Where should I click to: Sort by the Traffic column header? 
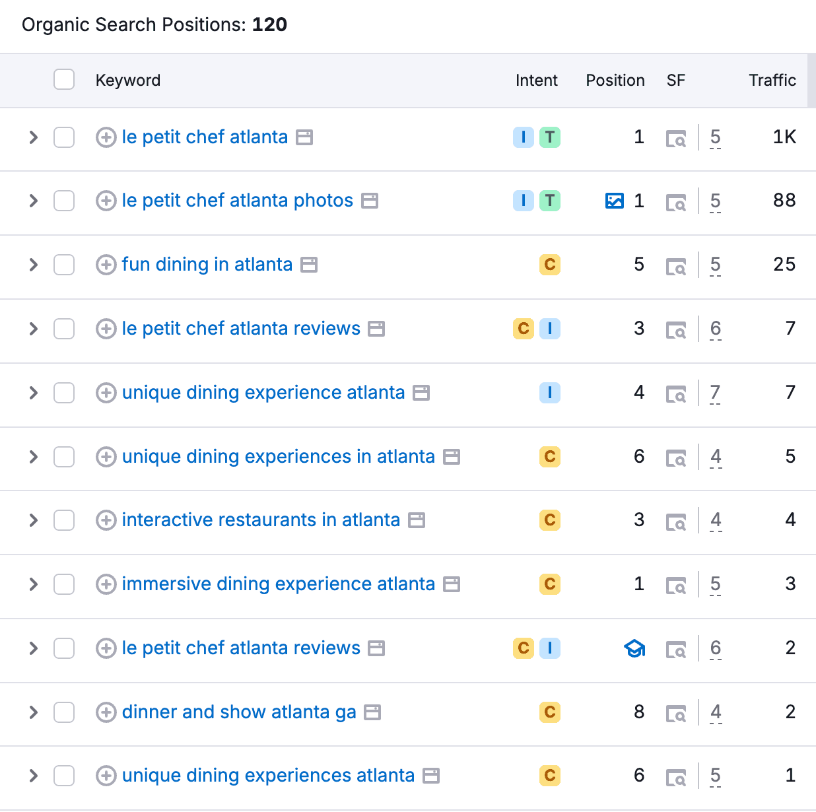tap(772, 81)
